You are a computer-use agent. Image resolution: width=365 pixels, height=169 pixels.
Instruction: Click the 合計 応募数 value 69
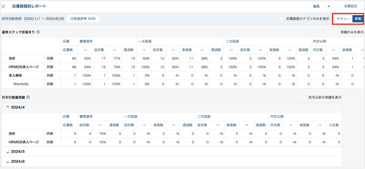(74, 58)
